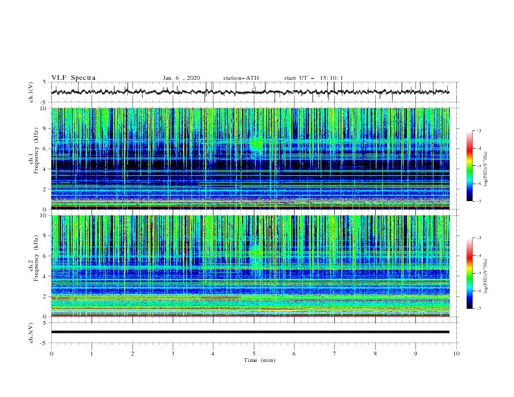Click the "2" kHz tick on ch.2 spectrogram axis

pyautogui.click(x=45, y=296)
